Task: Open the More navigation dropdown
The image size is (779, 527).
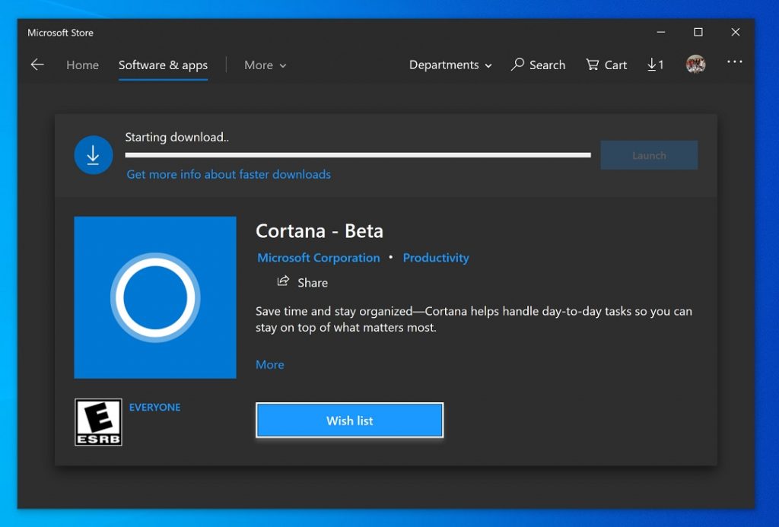Action: (264, 65)
